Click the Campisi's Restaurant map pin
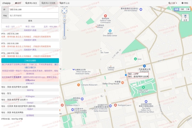192x128 pixels. 79,85
